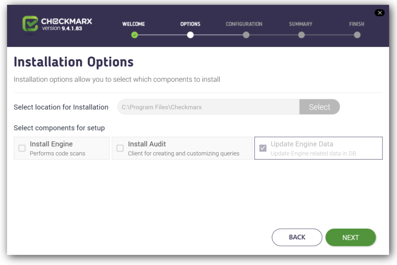Click the version 9.4.1.83 text
Image resolution: width=397 pixels, height=265 pixels.
(x=62, y=29)
